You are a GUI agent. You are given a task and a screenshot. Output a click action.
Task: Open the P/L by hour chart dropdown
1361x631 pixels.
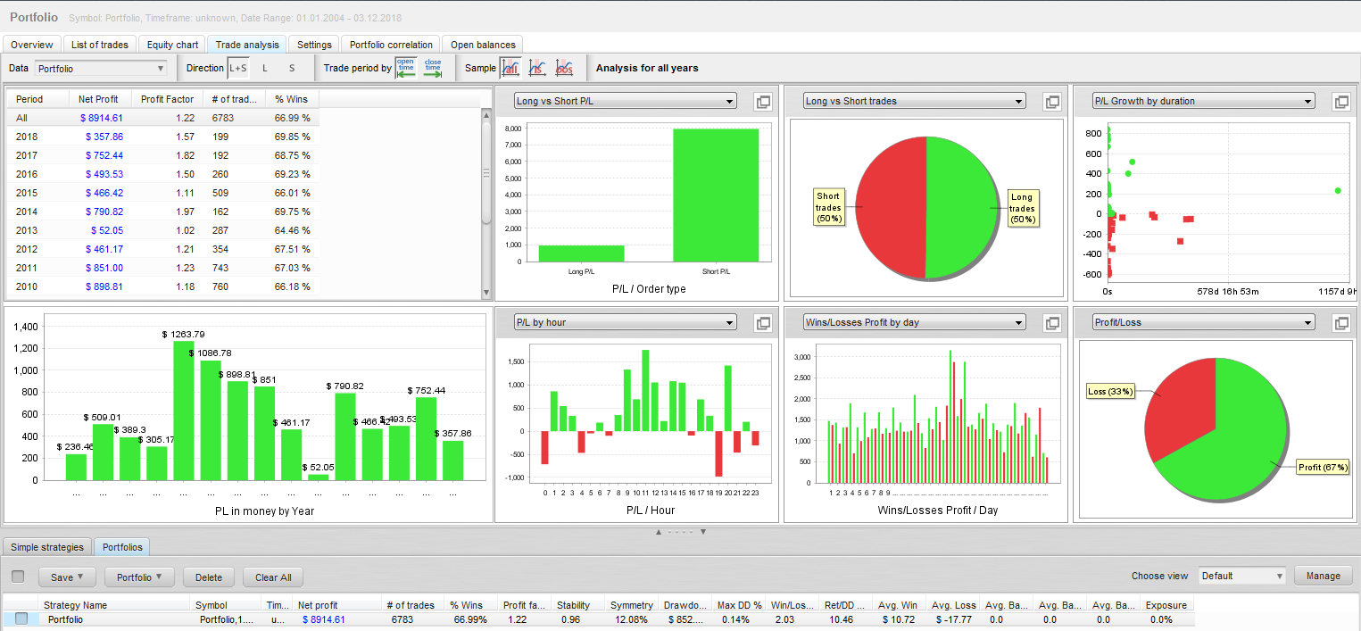click(x=625, y=322)
